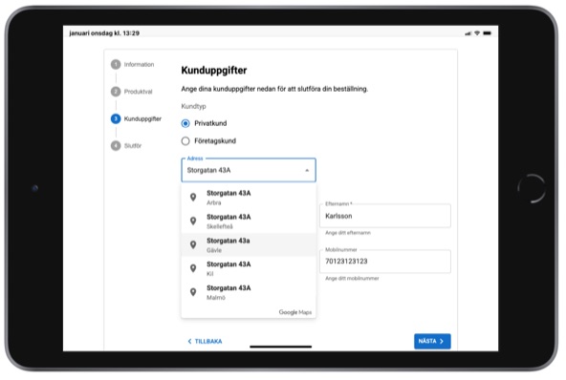Click the Kunduppgifter page heading
Image resolution: width=566 pixels, height=380 pixels.
[x=214, y=71]
